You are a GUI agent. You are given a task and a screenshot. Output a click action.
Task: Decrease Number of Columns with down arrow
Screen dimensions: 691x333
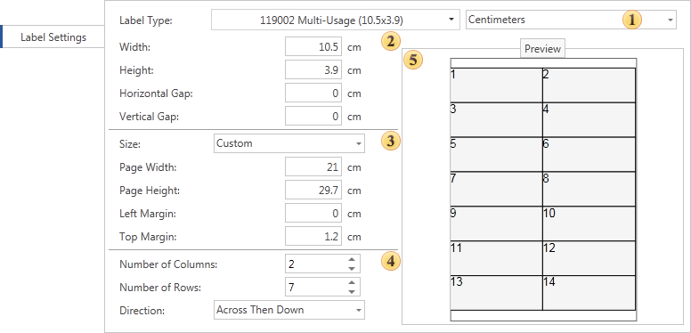pos(352,268)
